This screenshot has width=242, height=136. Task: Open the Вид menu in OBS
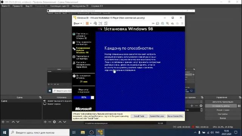[29, 6]
